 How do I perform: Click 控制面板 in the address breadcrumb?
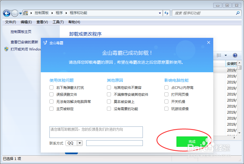(x=42, y=13)
